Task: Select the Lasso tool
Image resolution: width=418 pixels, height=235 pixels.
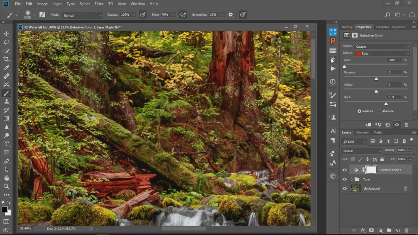Action: click(6, 42)
